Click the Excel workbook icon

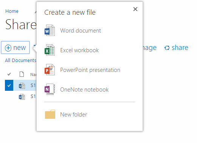click(50, 50)
